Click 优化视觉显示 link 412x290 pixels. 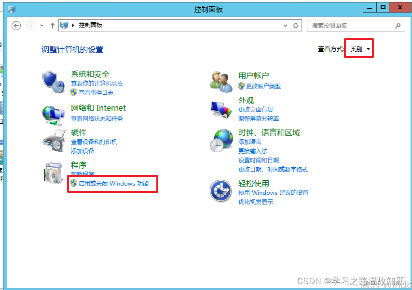point(256,202)
